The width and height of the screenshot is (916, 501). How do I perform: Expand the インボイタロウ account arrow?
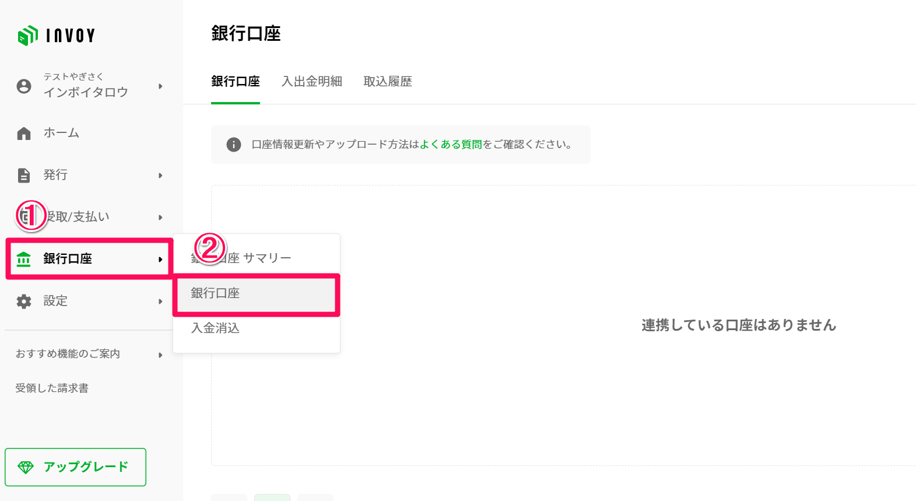[x=160, y=86]
